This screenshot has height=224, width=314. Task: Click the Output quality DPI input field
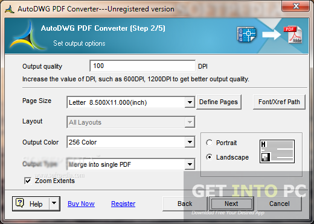(x=143, y=66)
